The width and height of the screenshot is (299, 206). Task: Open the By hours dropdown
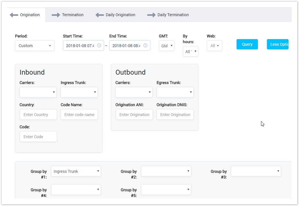click(190, 51)
